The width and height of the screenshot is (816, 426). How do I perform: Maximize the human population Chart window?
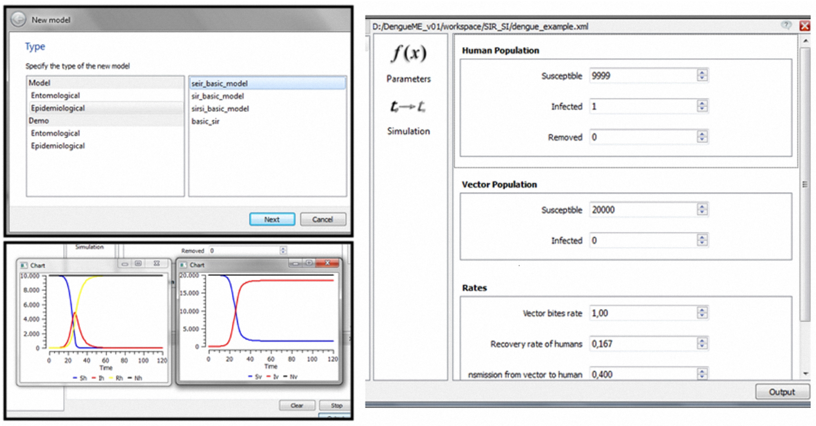pos(138,264)
